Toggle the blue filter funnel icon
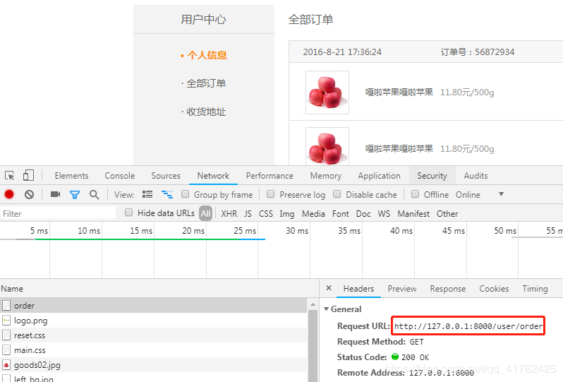Viewport: 563px width, 382px height. (75, 195)
